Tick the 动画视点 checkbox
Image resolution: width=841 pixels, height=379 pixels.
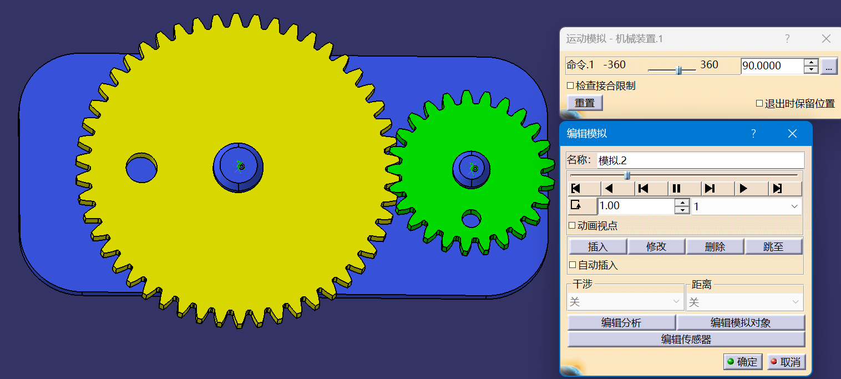pyautogui.click(x=572, y=226)
